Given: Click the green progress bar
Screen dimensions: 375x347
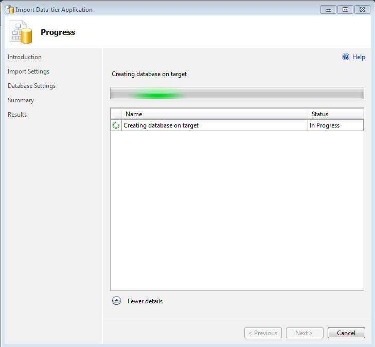Looking at the screenshot, I should click(237, 93).
